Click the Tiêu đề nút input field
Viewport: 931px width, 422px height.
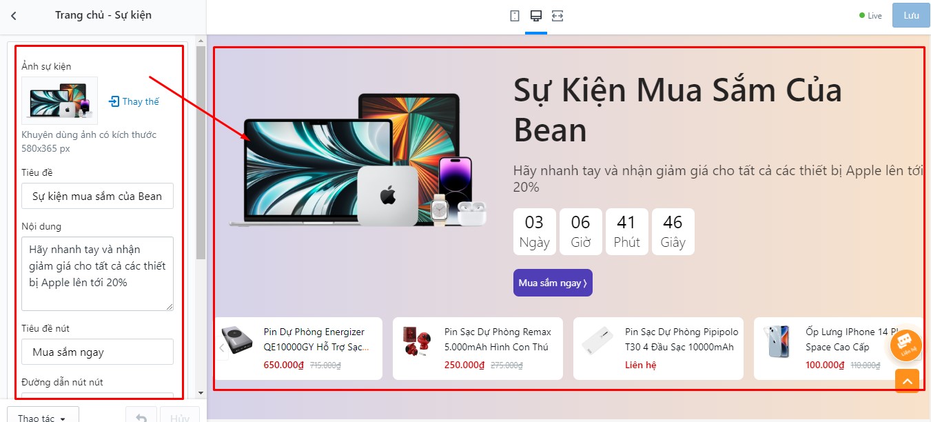[x=97, y=352]
